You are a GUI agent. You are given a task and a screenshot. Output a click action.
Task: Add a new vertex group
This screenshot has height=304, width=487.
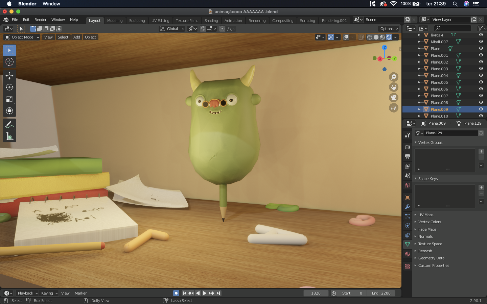481,151
